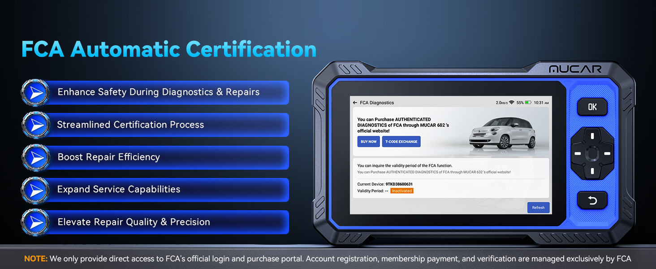Click the D-pad up arrow

coord(592,136)
